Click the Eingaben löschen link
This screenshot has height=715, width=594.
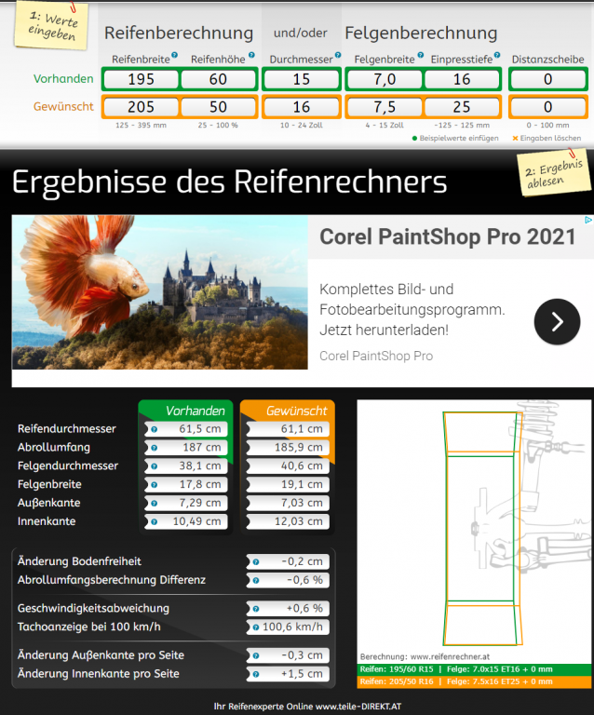(548, 138)
